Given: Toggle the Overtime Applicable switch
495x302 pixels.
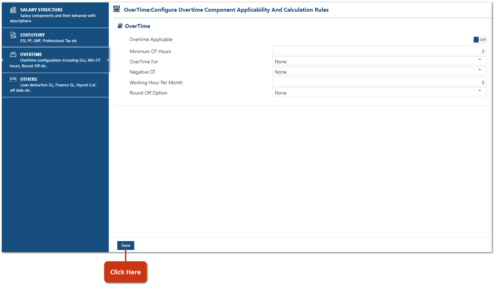Looking at the screenshot, I should coord(480,40).
